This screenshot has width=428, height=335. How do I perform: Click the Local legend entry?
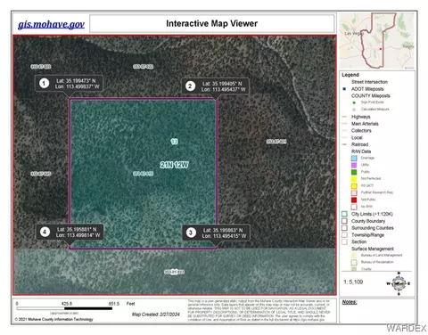(357, 137)
